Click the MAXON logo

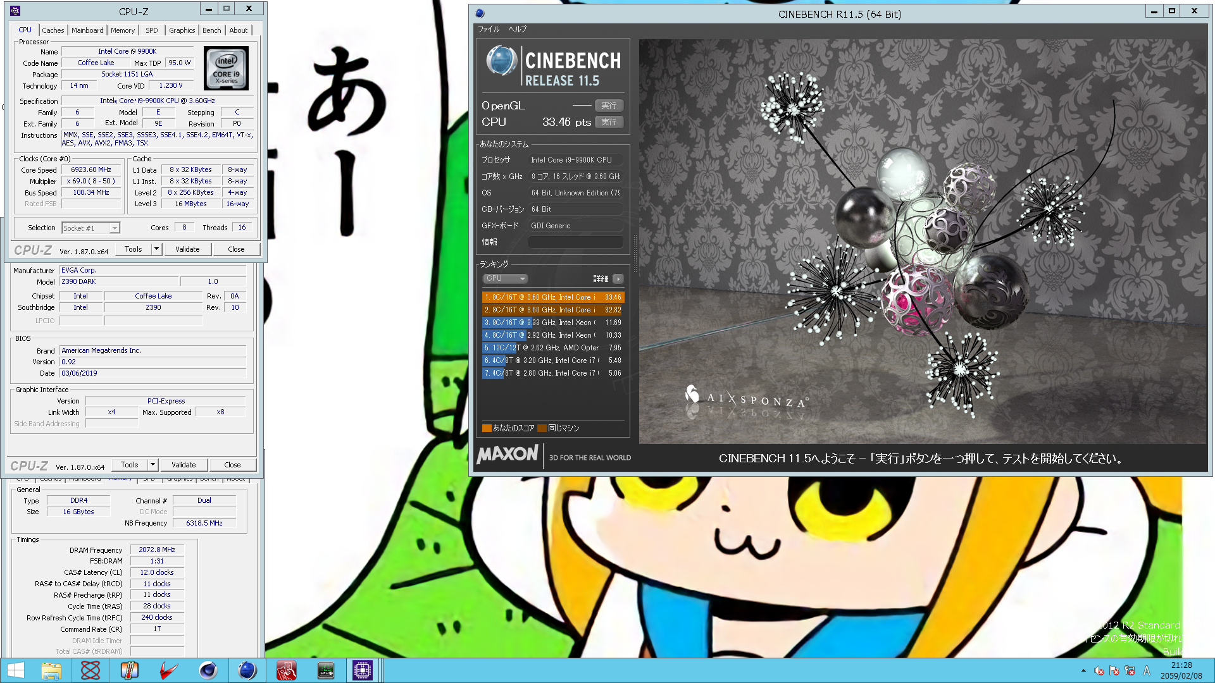[508, 455]
